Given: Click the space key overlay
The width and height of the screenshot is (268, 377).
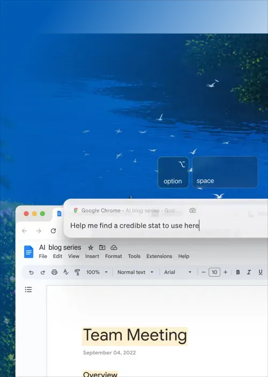Looking at the screenshot, I should [x=225, y=172].
